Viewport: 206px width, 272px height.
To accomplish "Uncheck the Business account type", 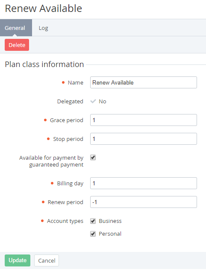I will (93, 221).
